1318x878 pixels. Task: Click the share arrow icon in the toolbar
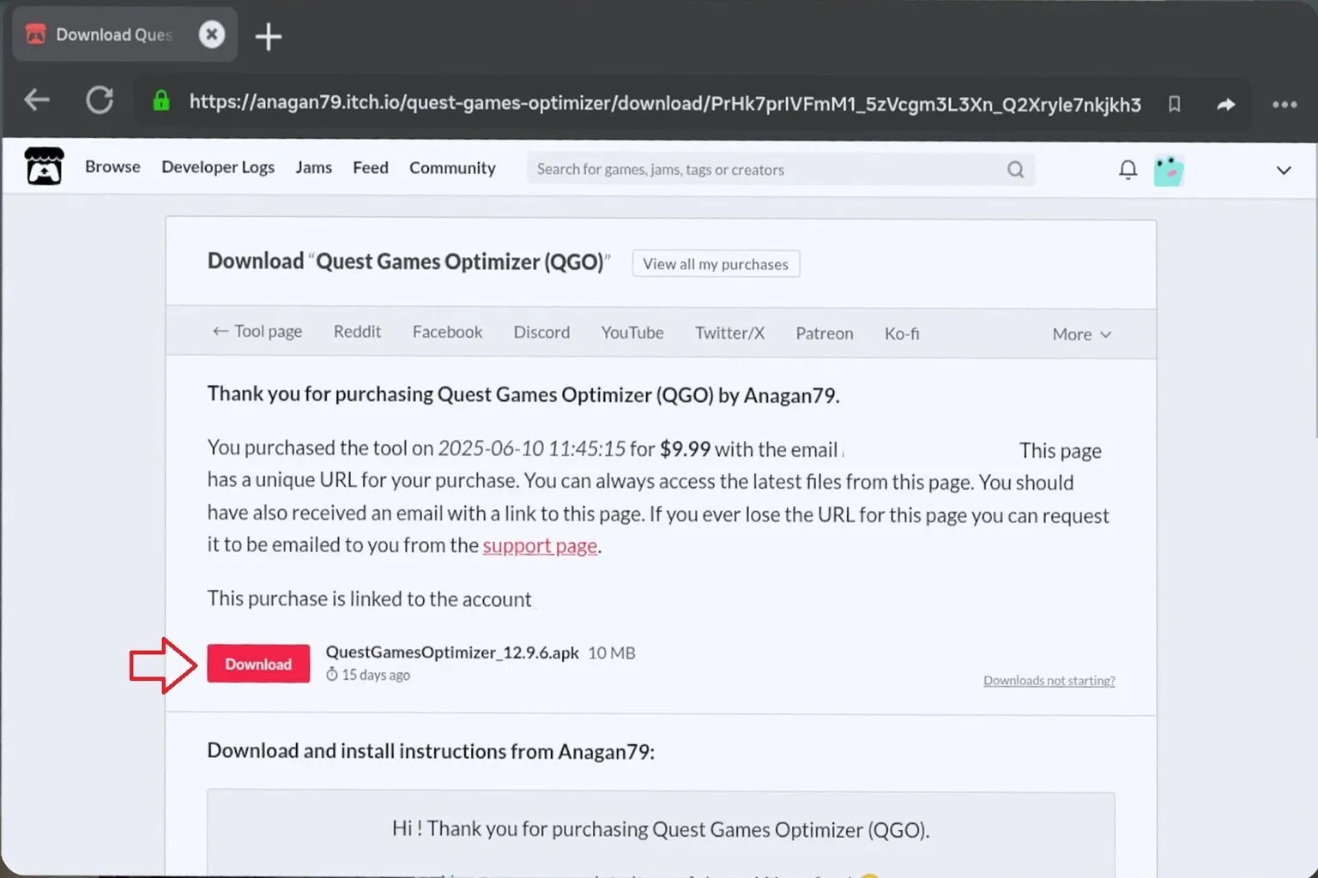pos(1226,105)
